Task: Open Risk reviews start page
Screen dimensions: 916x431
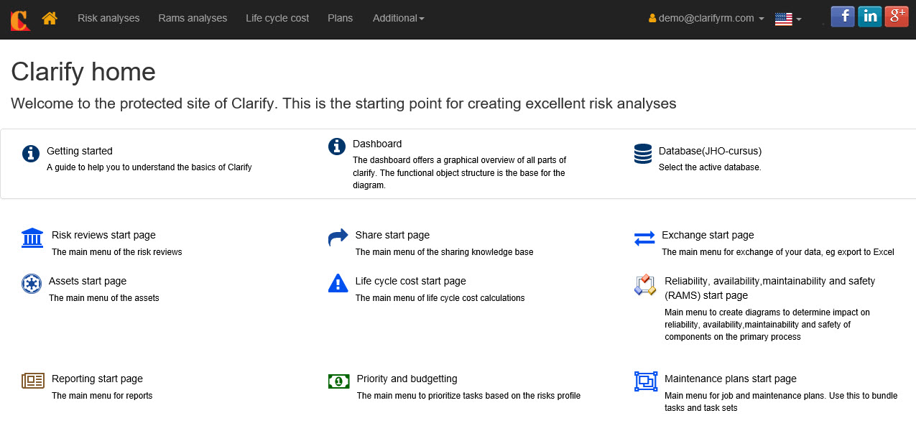Action: coord(103,235)
